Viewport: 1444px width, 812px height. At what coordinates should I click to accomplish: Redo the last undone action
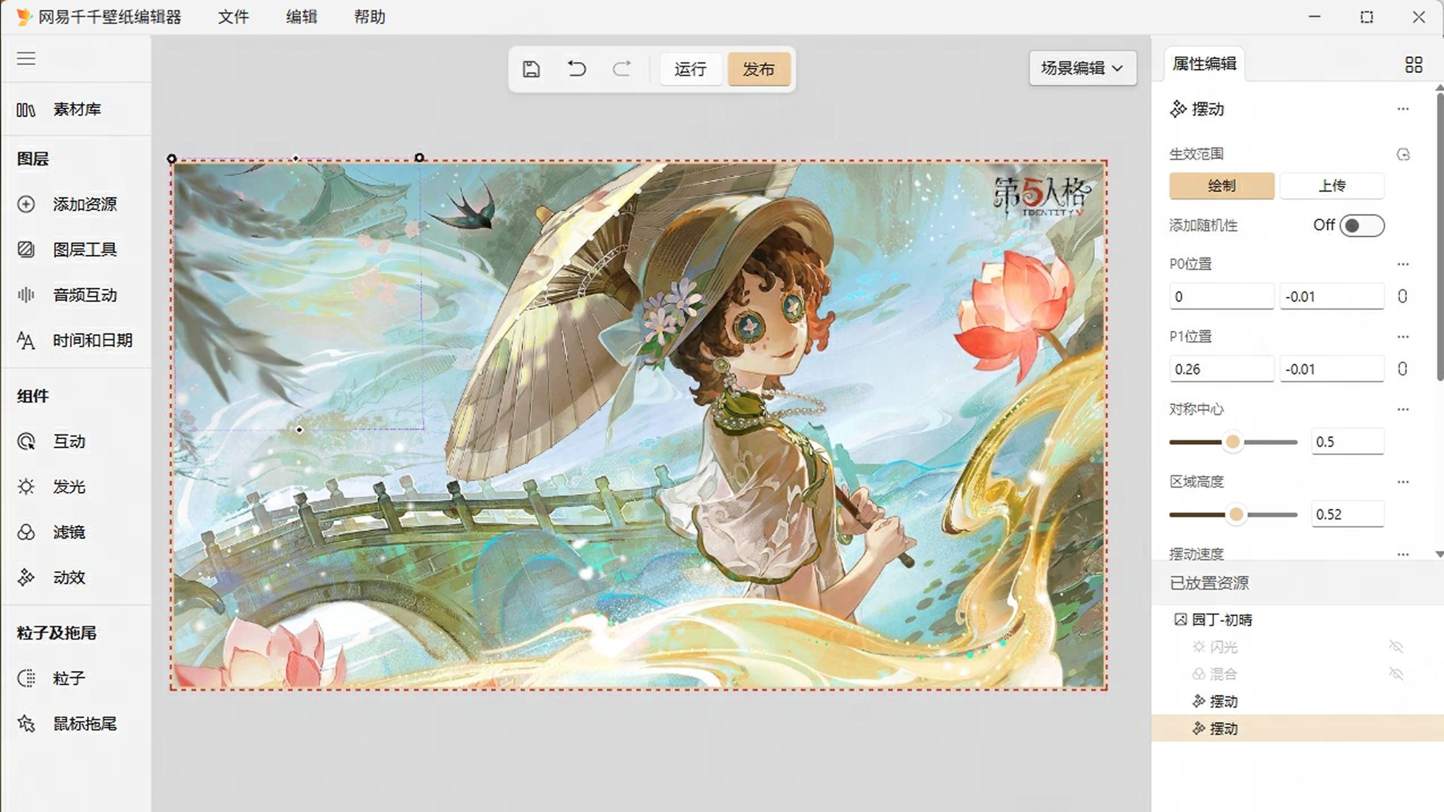622,69
